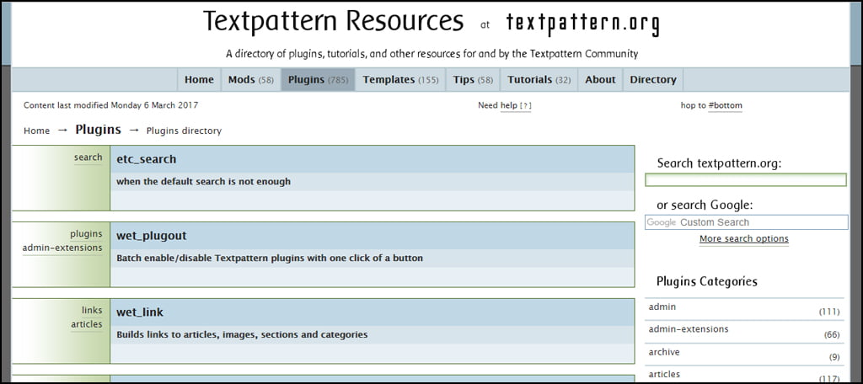Click 'Builds links to articles, images' description

pyautogui.click(x=242, y=334)
